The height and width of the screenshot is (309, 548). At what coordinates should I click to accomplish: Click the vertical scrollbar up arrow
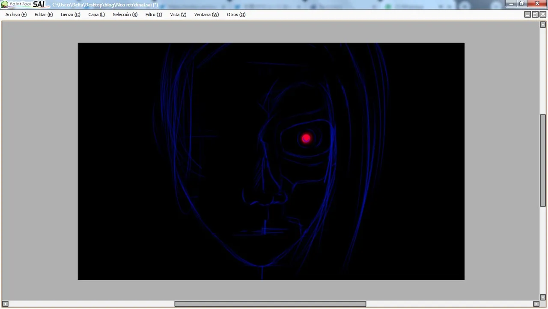pos(543,25)
